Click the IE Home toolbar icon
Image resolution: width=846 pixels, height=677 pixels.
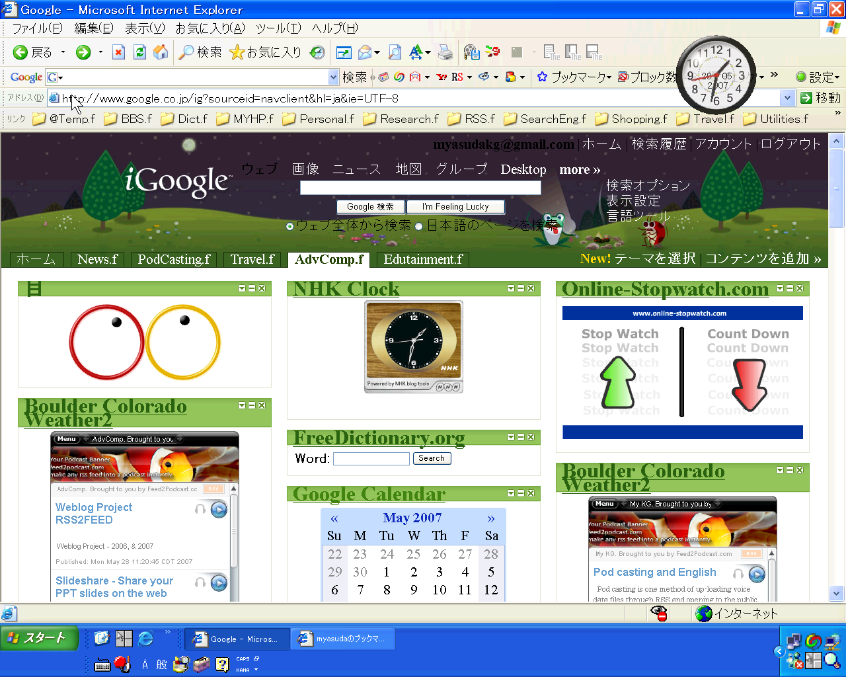click(160, 52)
